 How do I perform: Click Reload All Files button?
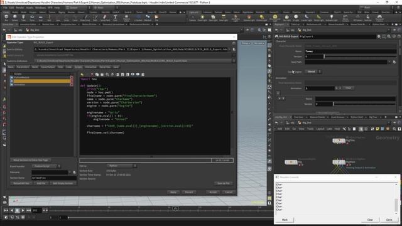[21, 183]
